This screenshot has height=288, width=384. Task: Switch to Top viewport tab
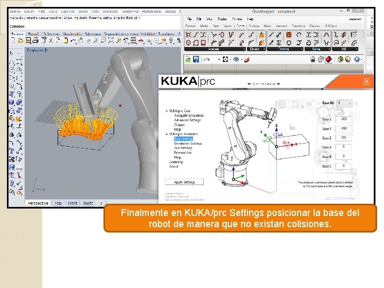(x=58, y=203)
